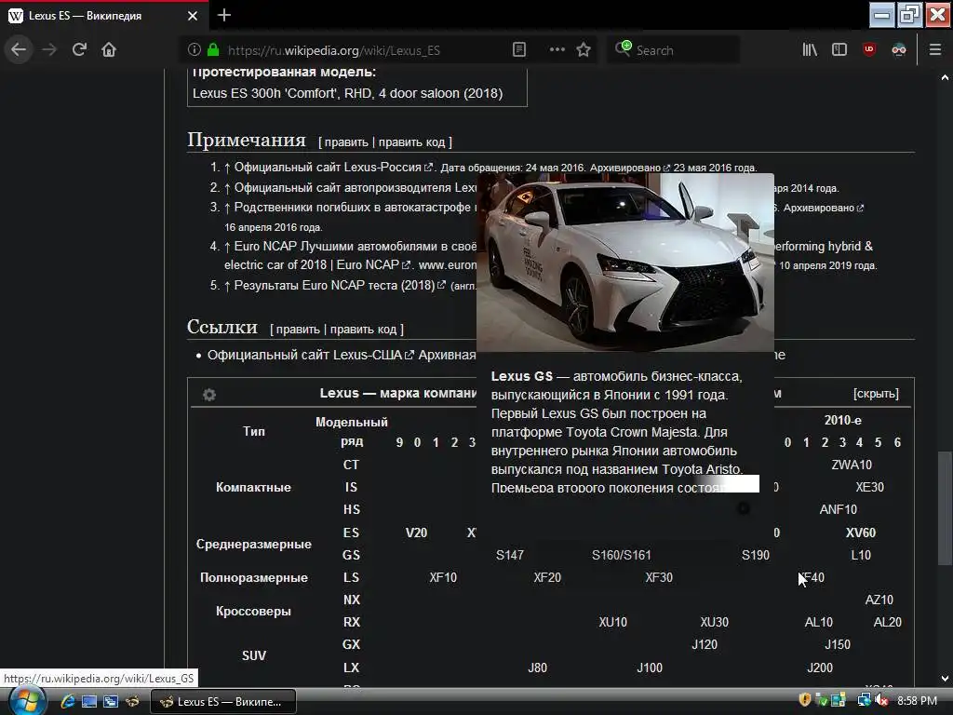Launch Internet Explorer from quick launch
This screenshot has width=953, height=715.
[67, 701]
